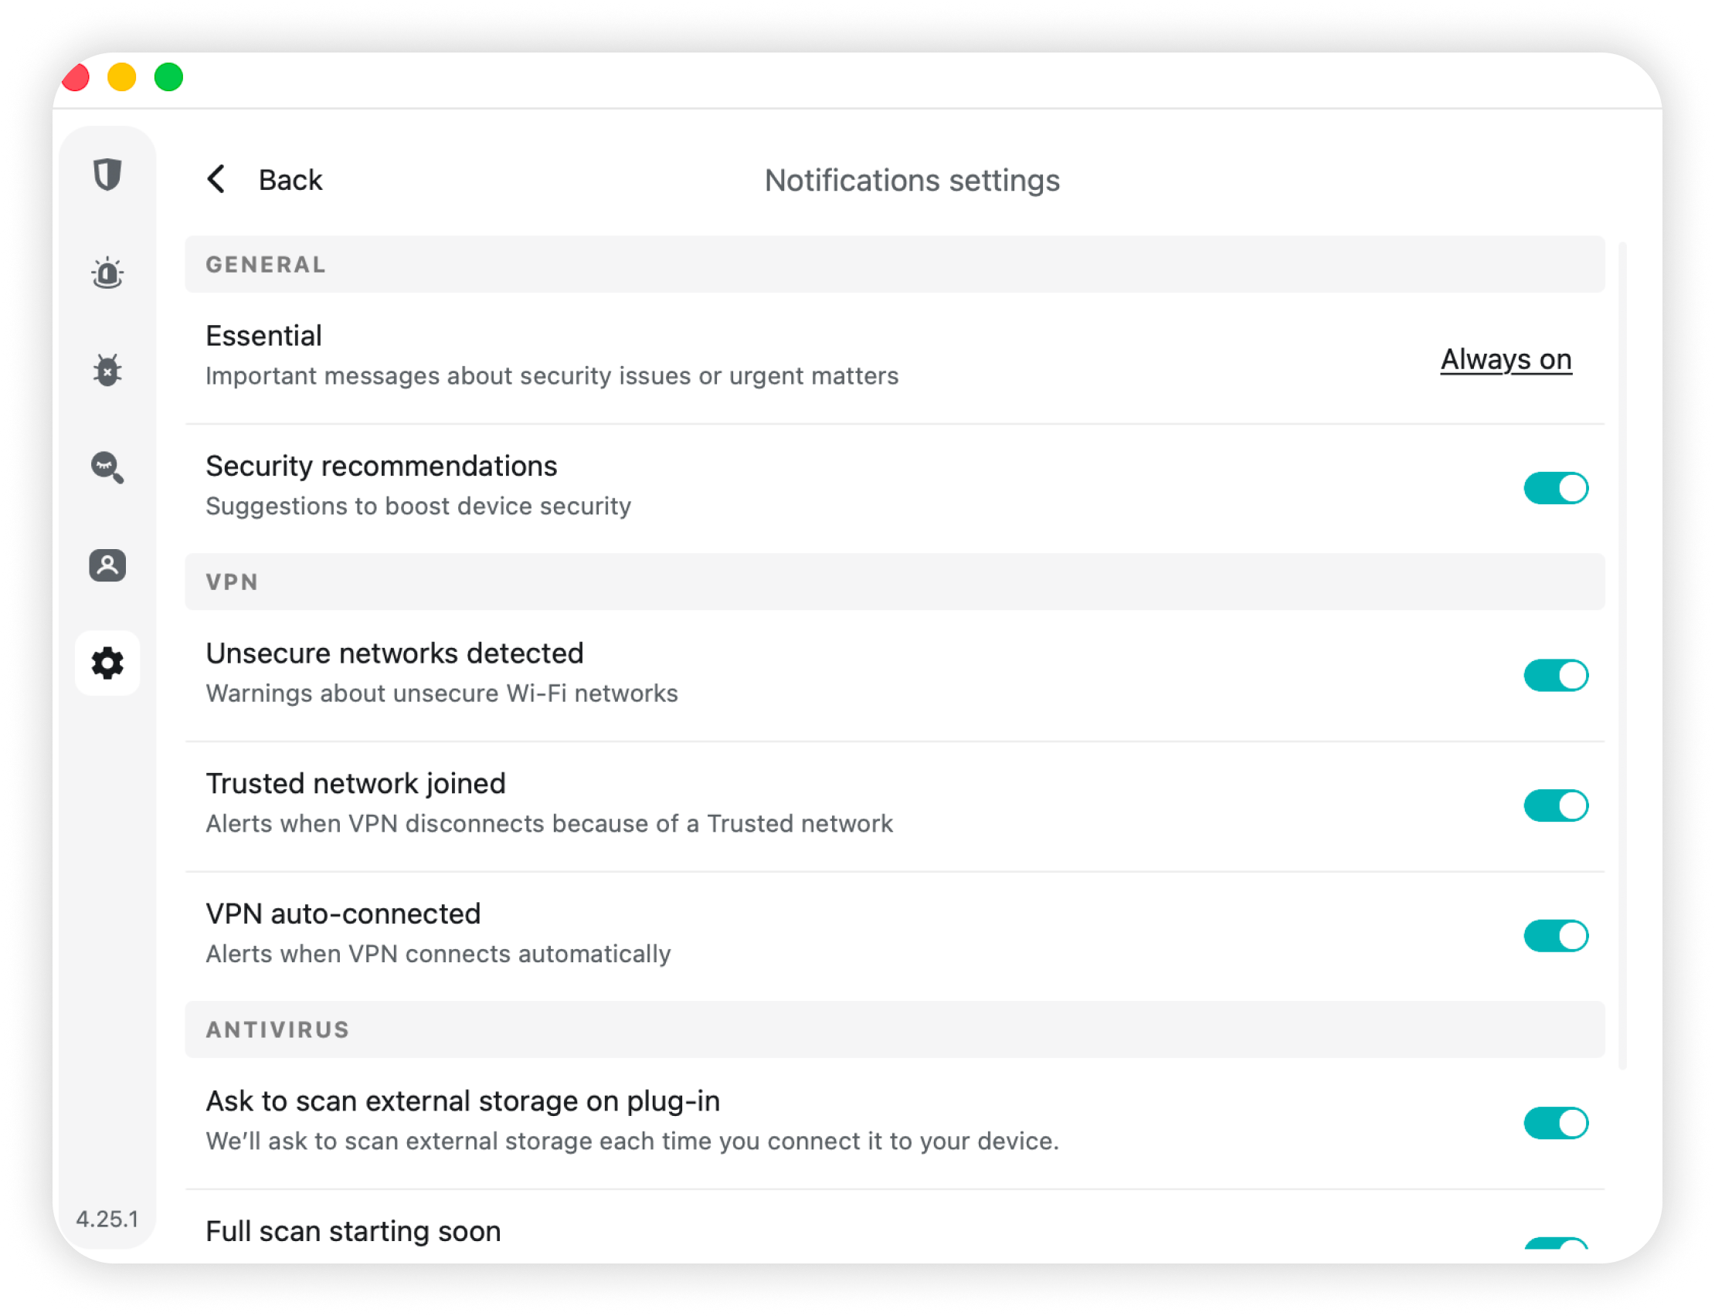Screen dimensions: 1715x1316
Task: Open the shield protection tab in sidebar
Action: pos(107,174)
